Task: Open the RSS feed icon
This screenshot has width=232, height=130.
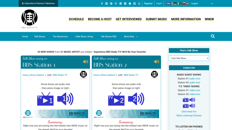Action: click(x=139, y=4)
